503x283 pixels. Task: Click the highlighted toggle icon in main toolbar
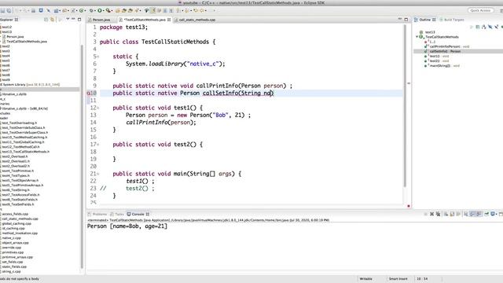click(153, 10)
